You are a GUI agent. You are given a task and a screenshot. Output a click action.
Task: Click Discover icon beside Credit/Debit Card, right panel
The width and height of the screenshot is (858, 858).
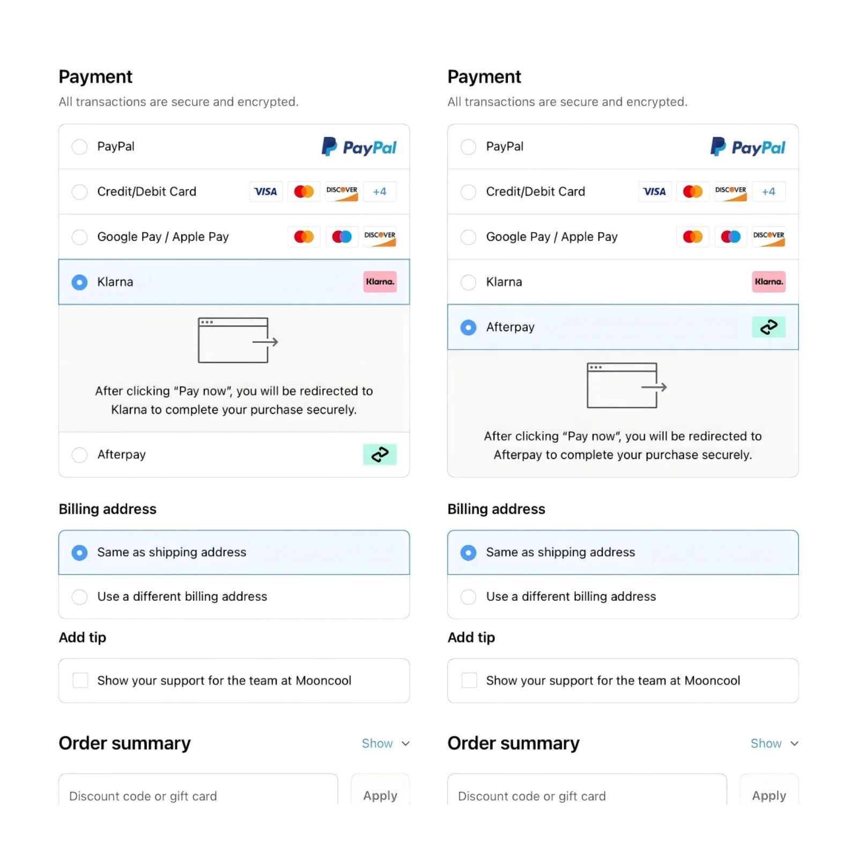coord(730,191)
